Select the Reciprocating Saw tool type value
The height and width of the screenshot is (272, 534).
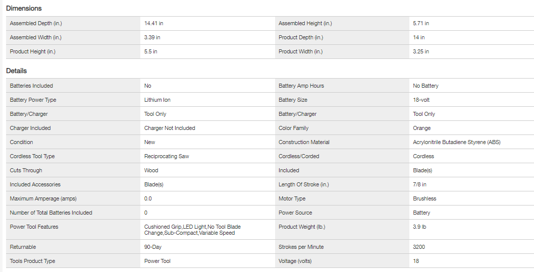coord(167,156)
